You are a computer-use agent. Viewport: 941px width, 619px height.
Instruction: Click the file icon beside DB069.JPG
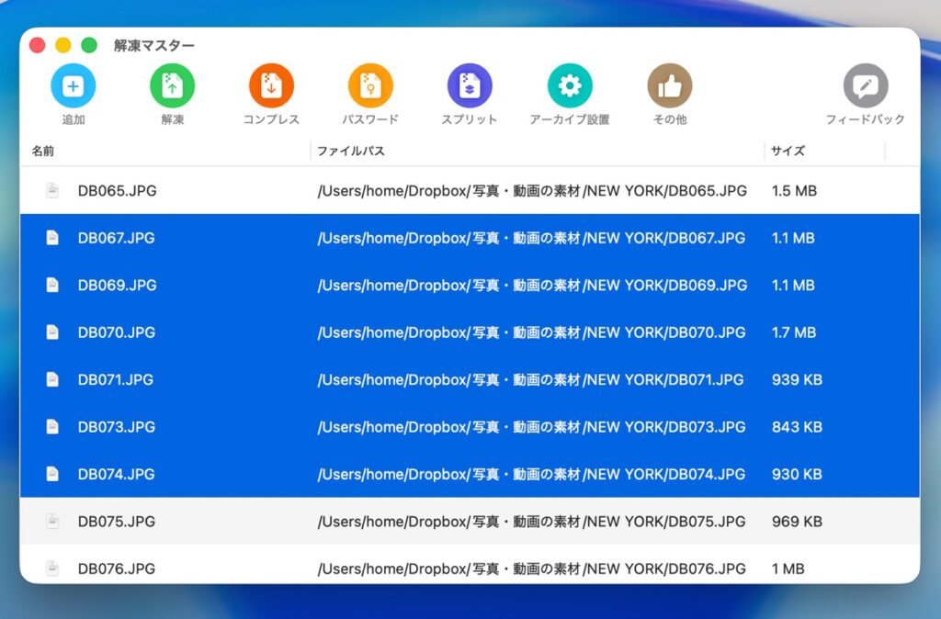click(x=53, y=286)
